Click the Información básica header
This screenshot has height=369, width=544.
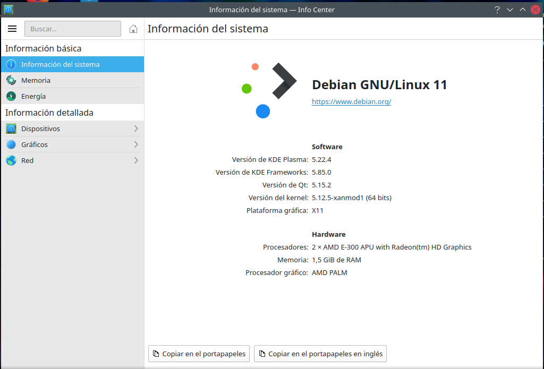(44, 48)
